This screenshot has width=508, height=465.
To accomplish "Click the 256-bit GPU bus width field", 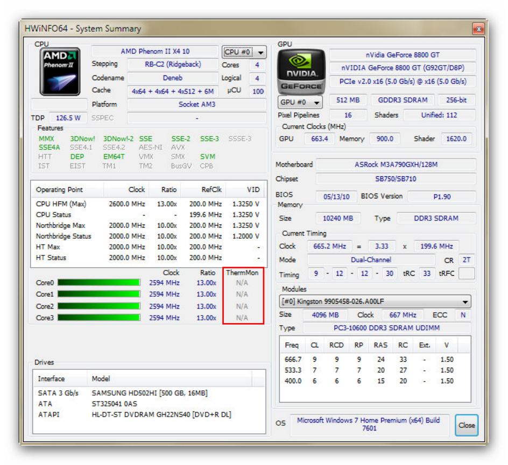I will pos(456,101).
